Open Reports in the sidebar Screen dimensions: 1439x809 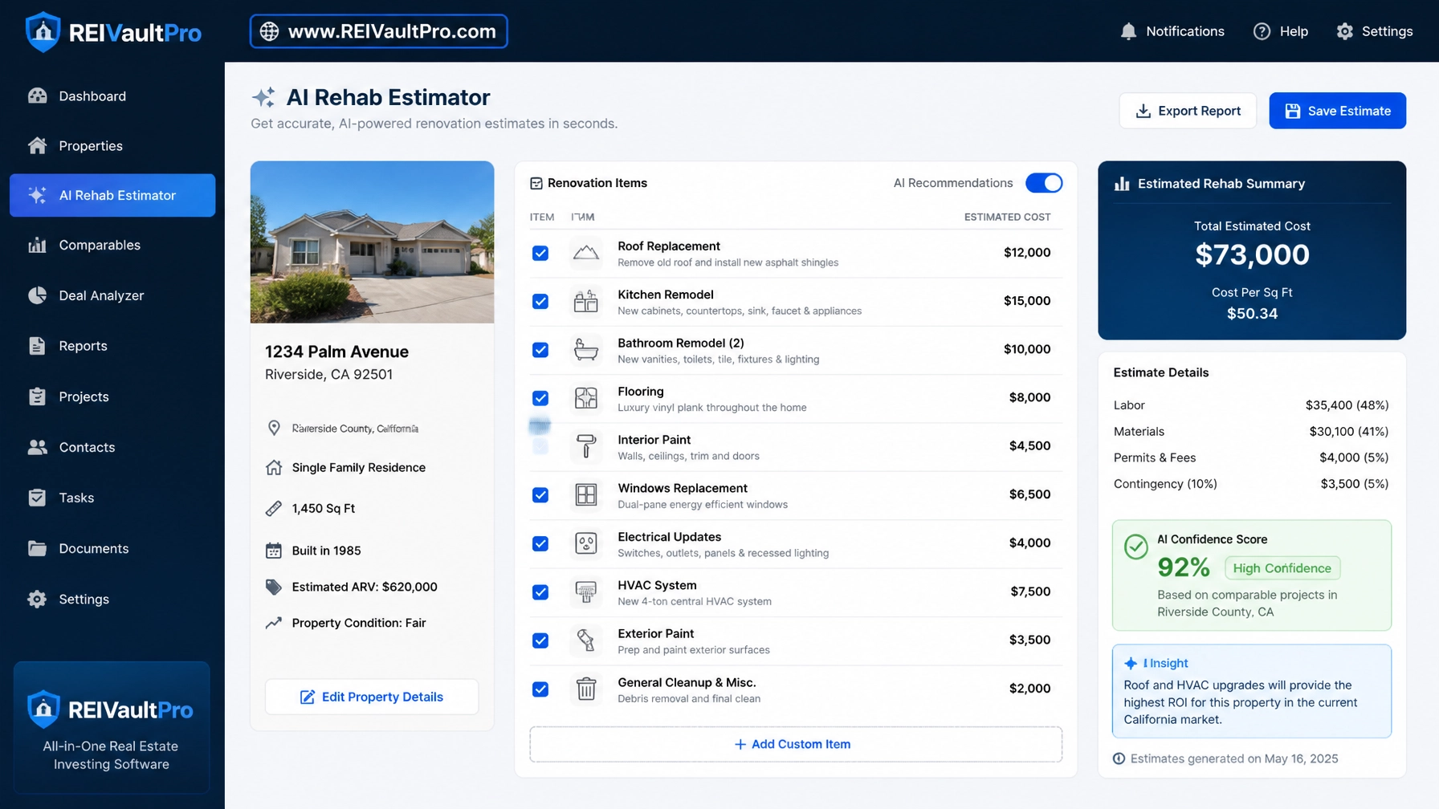coord(112,346)
